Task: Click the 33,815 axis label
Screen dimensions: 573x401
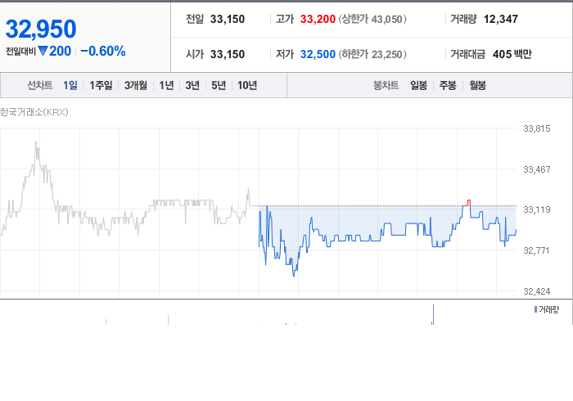Action: pos(536,128)
